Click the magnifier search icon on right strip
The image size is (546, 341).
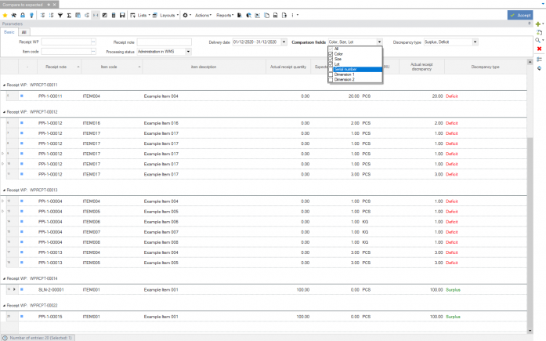pos(538,41)
